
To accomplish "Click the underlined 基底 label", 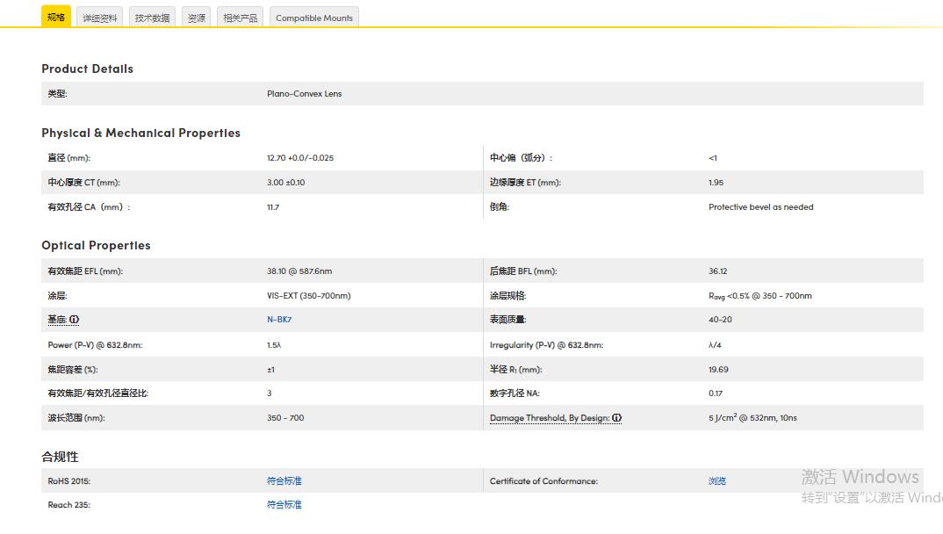I will (57, 320).
